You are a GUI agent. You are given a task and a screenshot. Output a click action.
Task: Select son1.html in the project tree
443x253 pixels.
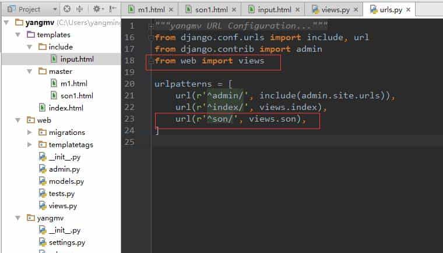(77, 96)
